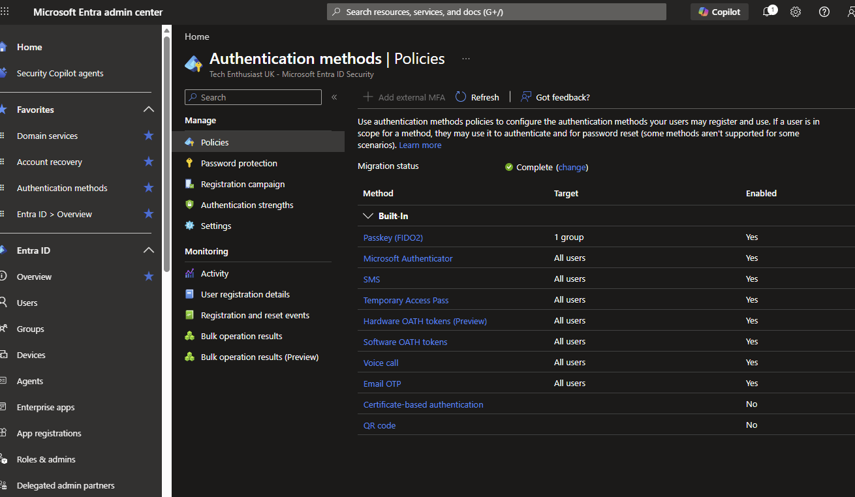855x497 pixels.
Task: Open the ellipsis More options menu
Action: tap(466, 59)
